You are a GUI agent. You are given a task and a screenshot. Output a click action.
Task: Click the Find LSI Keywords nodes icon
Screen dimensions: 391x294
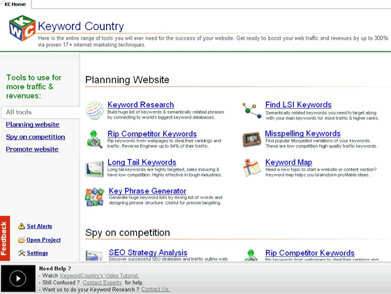(x=252, y=110)
